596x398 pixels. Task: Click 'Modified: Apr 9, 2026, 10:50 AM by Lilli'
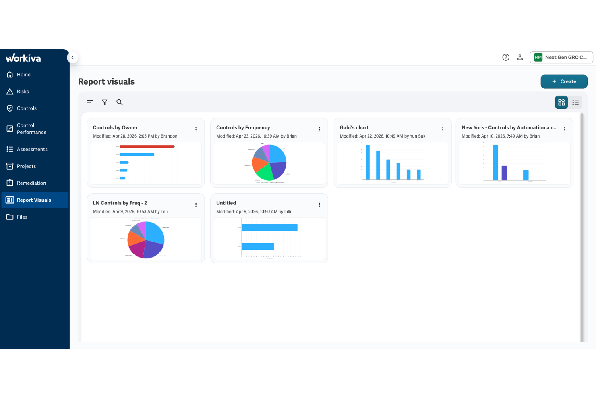254,212
